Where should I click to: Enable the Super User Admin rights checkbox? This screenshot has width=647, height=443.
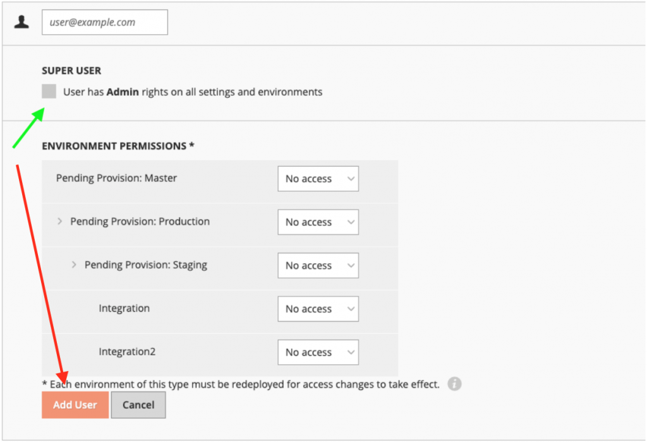49,91
